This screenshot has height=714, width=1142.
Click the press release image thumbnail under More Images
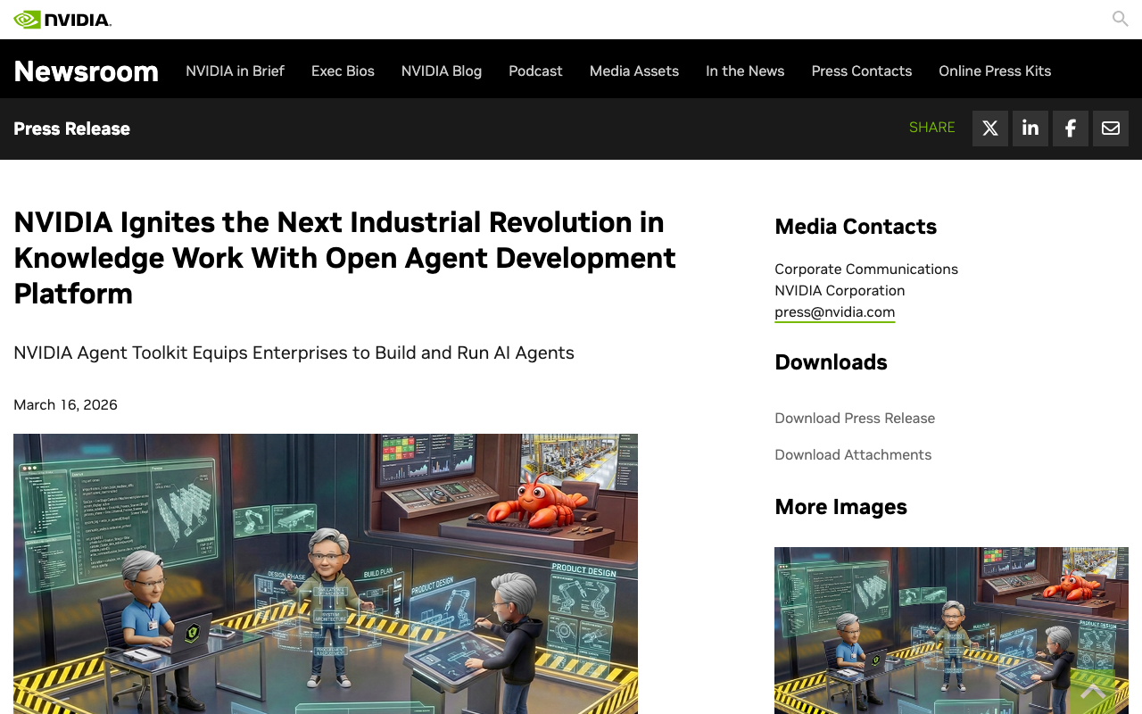click(x=951, y=630)
